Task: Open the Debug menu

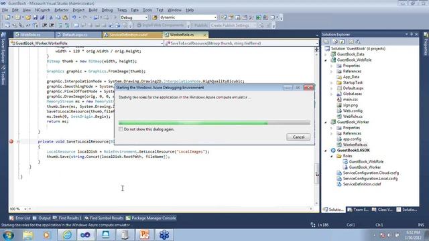Action: click(x=107, y=10)
